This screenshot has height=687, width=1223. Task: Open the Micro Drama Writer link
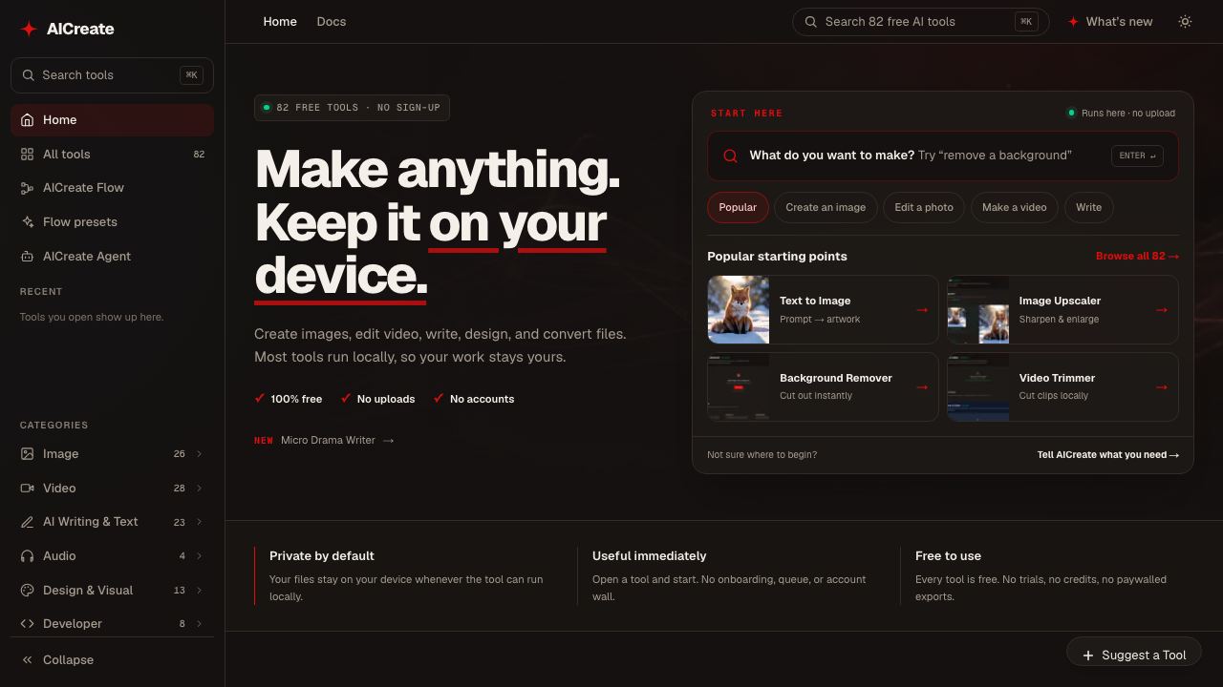tap(324, 441)
